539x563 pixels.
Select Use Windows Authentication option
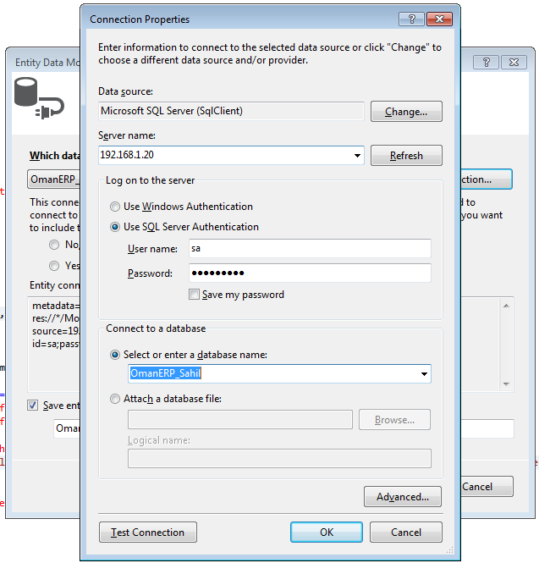coord(115,207)
